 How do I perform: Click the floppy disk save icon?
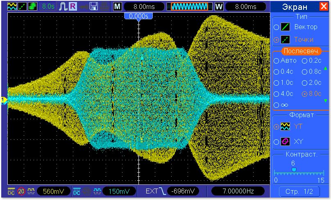pyautogui.click(x=93, y=7)
